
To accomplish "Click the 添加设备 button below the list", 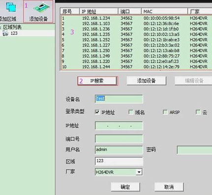I will coord(146,81).
